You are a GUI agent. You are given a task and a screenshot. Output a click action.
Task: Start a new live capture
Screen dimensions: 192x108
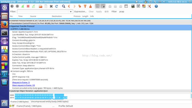click(23, 6)
